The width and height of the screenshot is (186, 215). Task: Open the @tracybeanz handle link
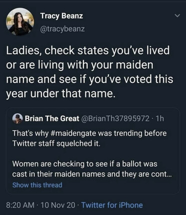point(62,29)
